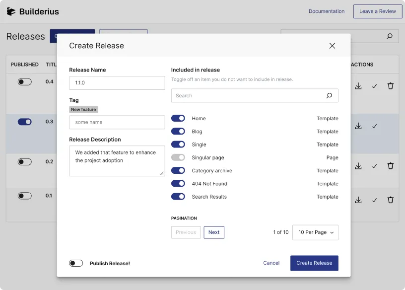This screenshot has width=405, height=290.
Task: Open the Documentation link
Action: click(x=326, y=11)
